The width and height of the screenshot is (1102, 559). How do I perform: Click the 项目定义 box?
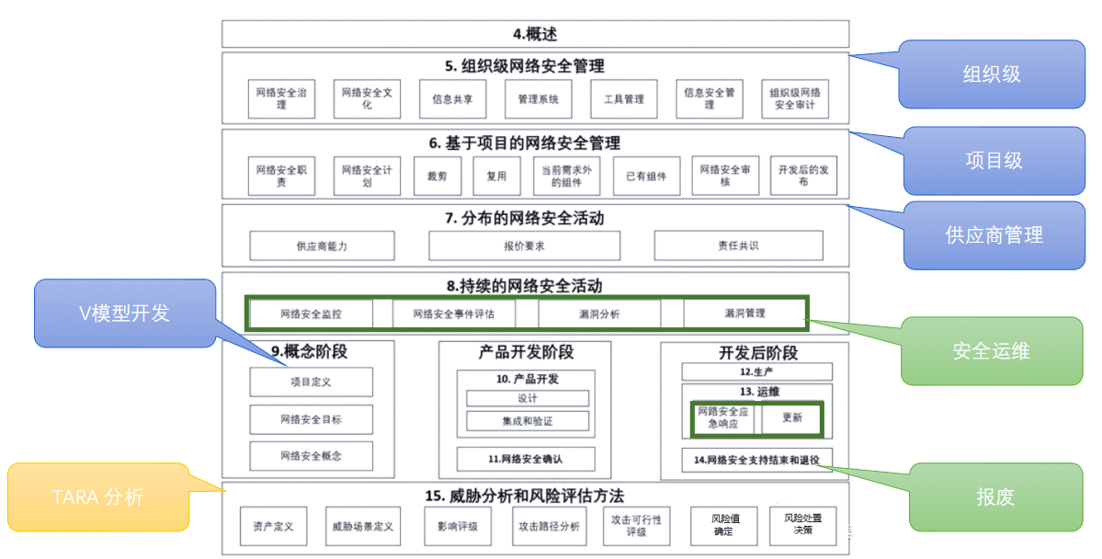[x=311, y=382]
